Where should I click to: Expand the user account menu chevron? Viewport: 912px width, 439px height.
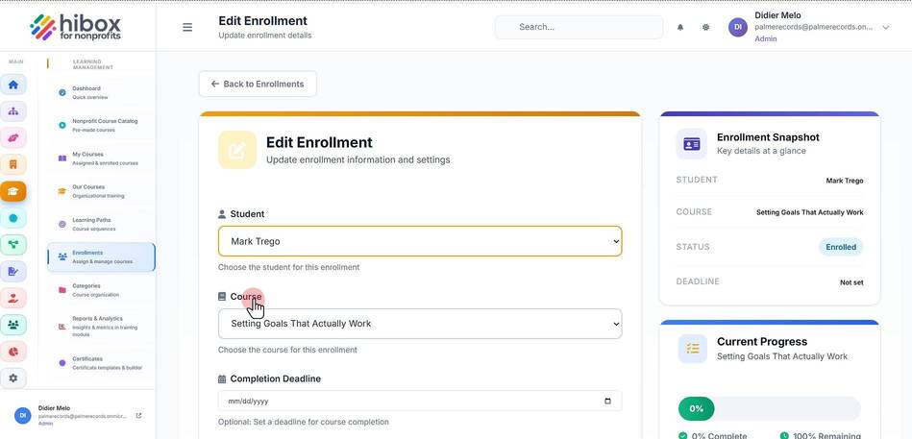pyautogui.click(x=886, y=27)
